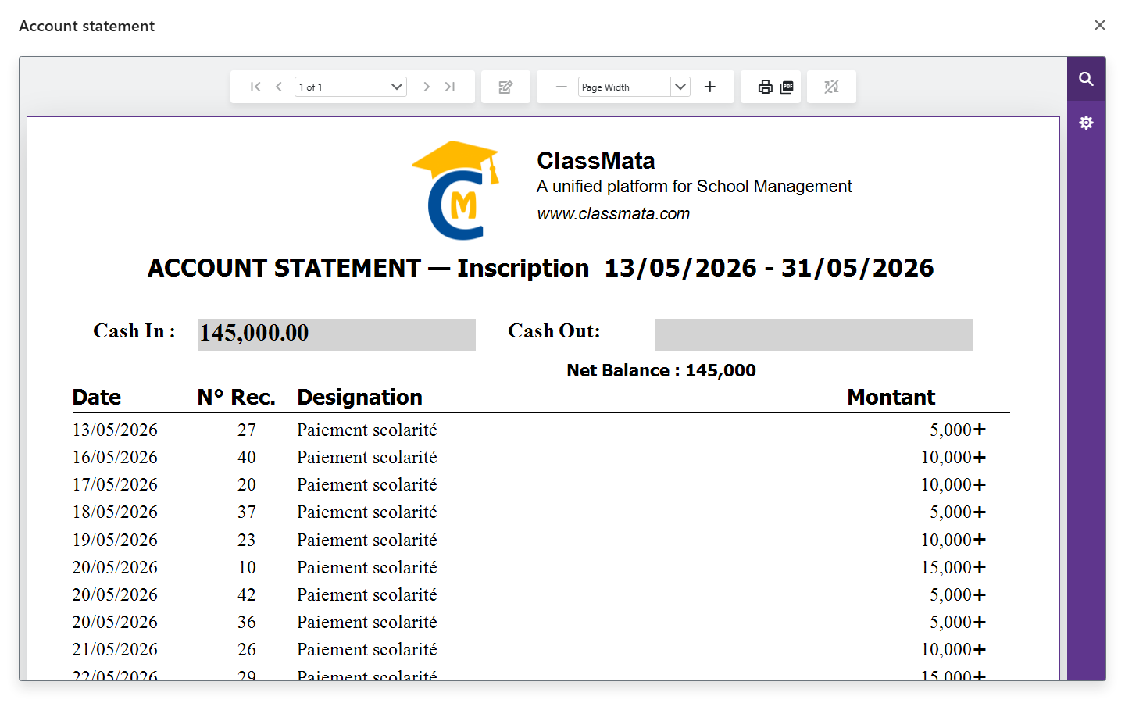Click the date 21/05/2026
Viewport: 1125px width, 703px height.
tap(115, 650)
